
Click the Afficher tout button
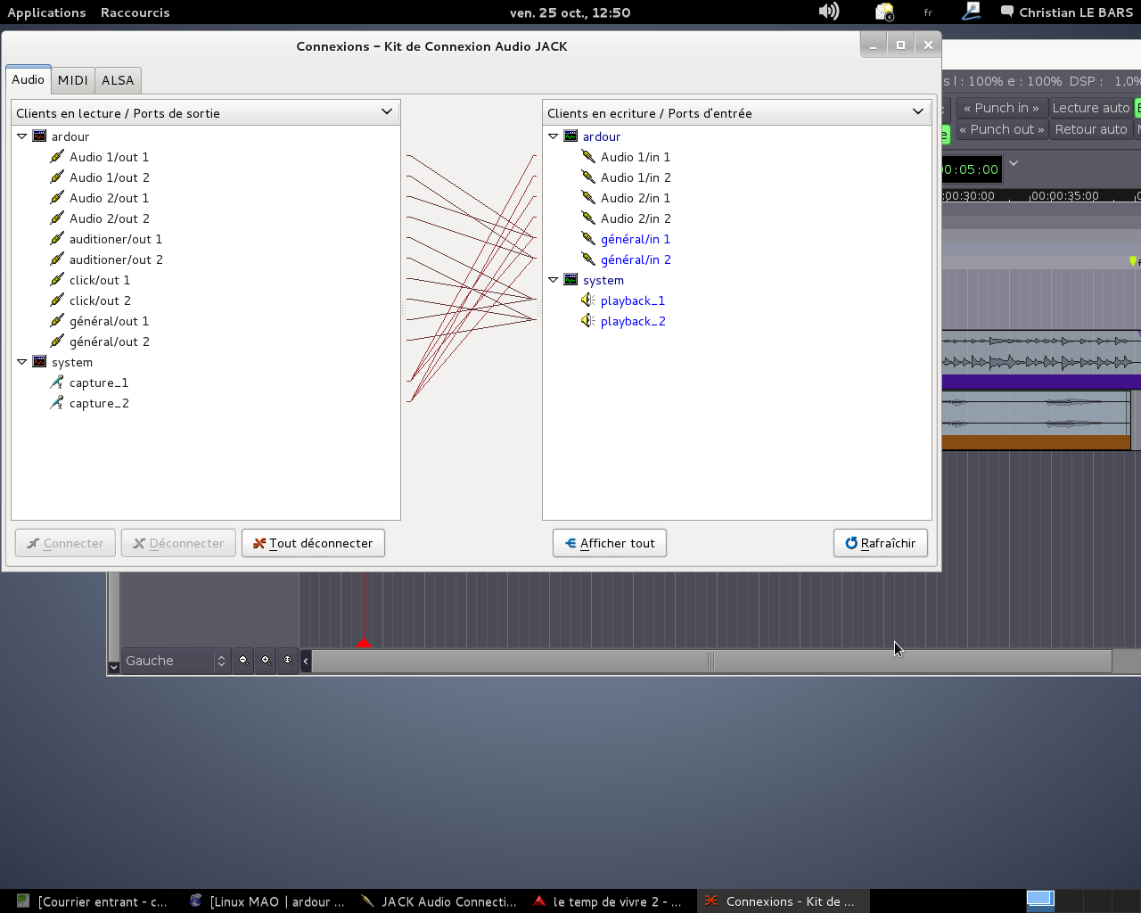pyautogui.click(x=610, y=543)
